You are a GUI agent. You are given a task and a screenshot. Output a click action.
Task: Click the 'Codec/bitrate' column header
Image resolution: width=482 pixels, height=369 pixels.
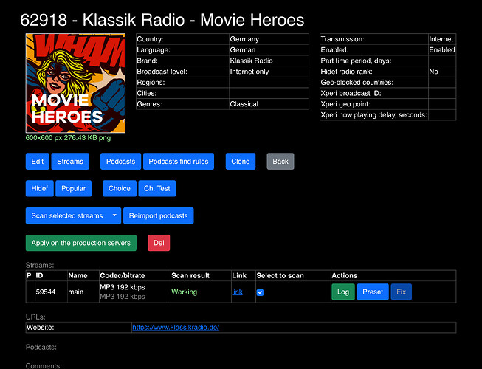click(123, 275)
